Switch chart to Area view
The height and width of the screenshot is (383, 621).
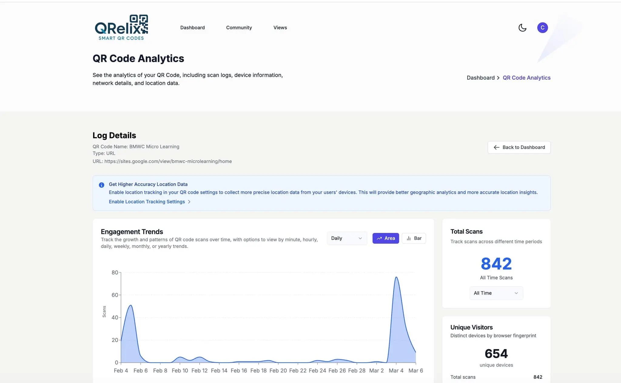tap(385, 238)
